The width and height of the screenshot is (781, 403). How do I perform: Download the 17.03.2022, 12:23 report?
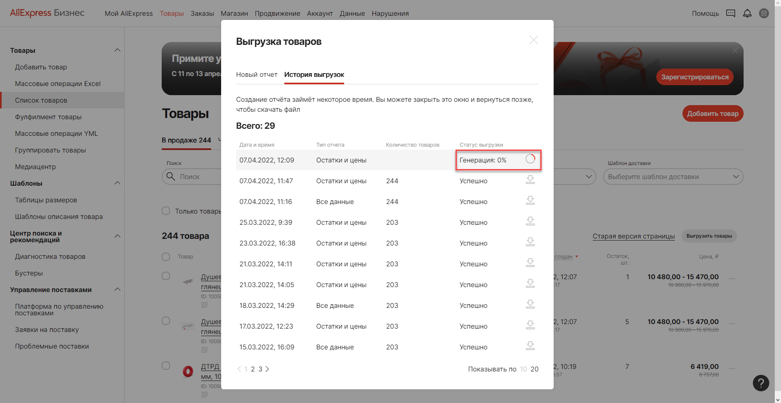point(530,325)
